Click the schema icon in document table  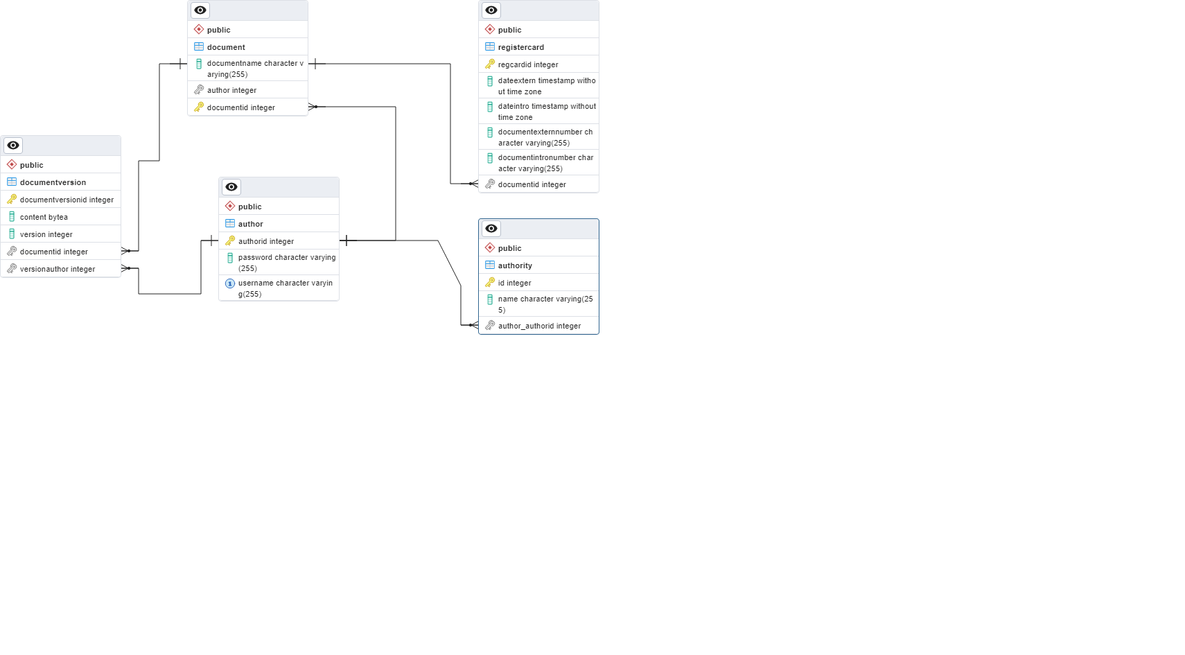(x=199, y=29)
